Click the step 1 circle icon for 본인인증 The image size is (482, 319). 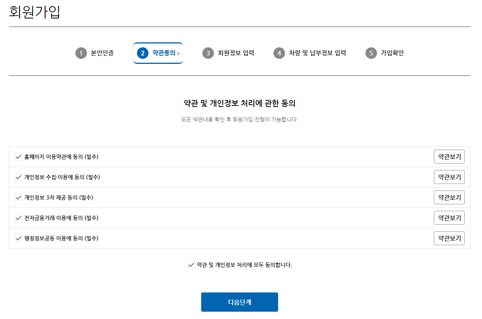[x=81, y=53]
